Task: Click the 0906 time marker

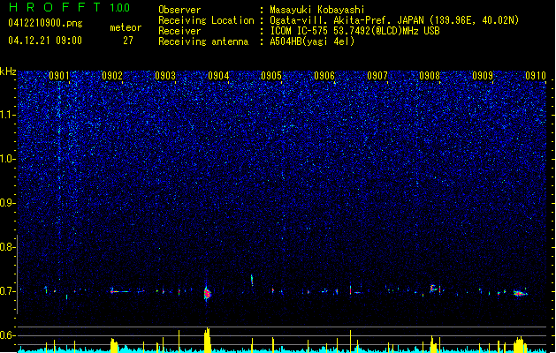Action: click(x=324, y=76)
